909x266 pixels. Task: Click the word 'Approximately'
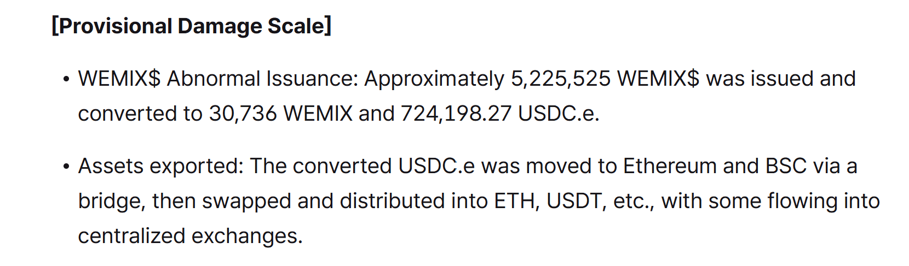(434, 79)
